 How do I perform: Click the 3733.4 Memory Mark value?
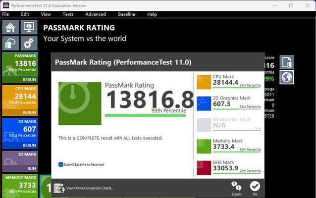[223, 147]
